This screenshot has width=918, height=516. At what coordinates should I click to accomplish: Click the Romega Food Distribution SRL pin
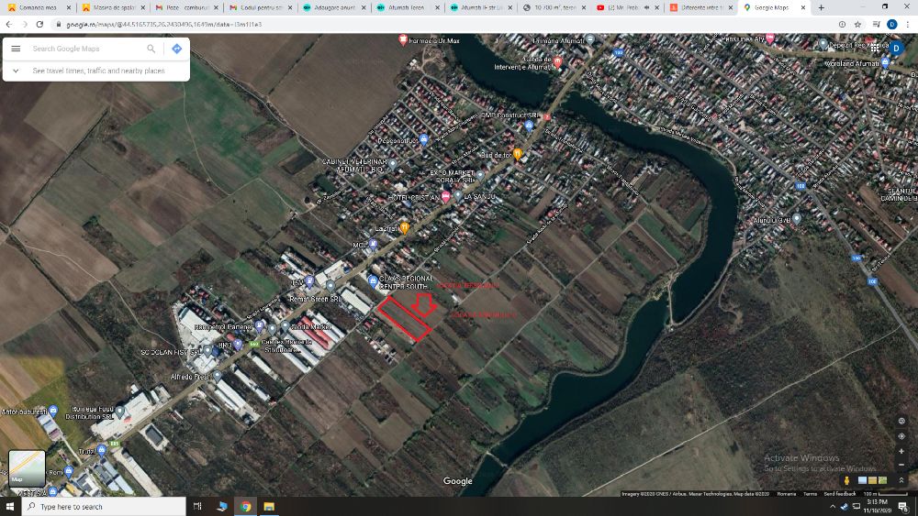(120, 412)
